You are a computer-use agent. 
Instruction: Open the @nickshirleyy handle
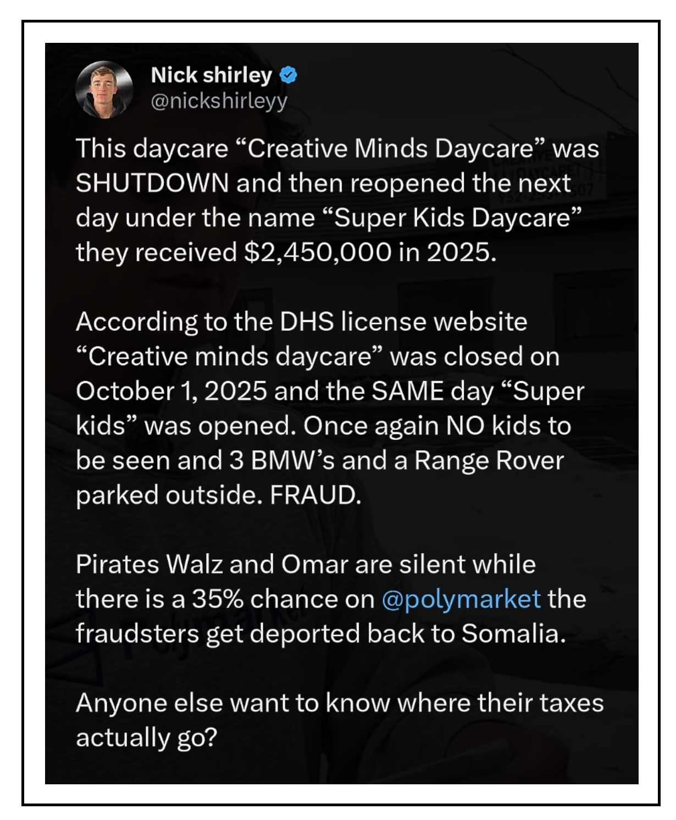click(219, 101)
